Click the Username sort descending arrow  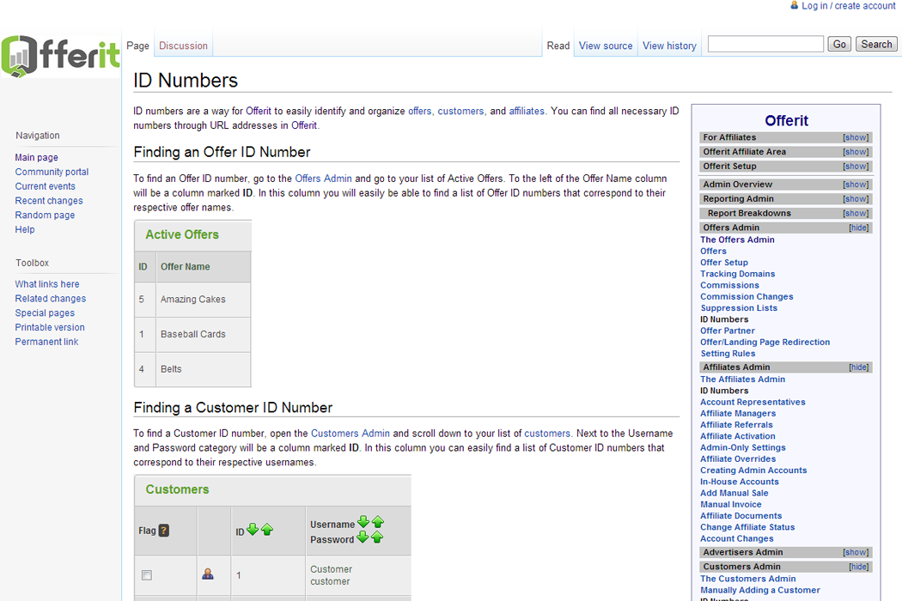point(363,522)
